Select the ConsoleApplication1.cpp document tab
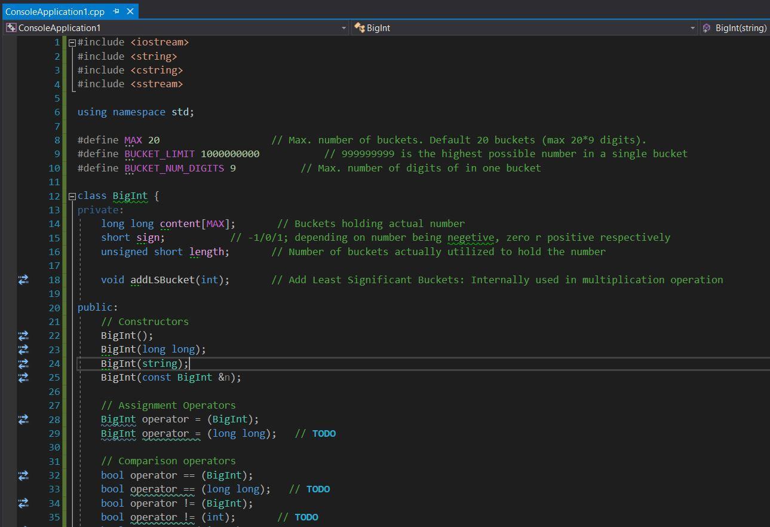 pos(54,11)
